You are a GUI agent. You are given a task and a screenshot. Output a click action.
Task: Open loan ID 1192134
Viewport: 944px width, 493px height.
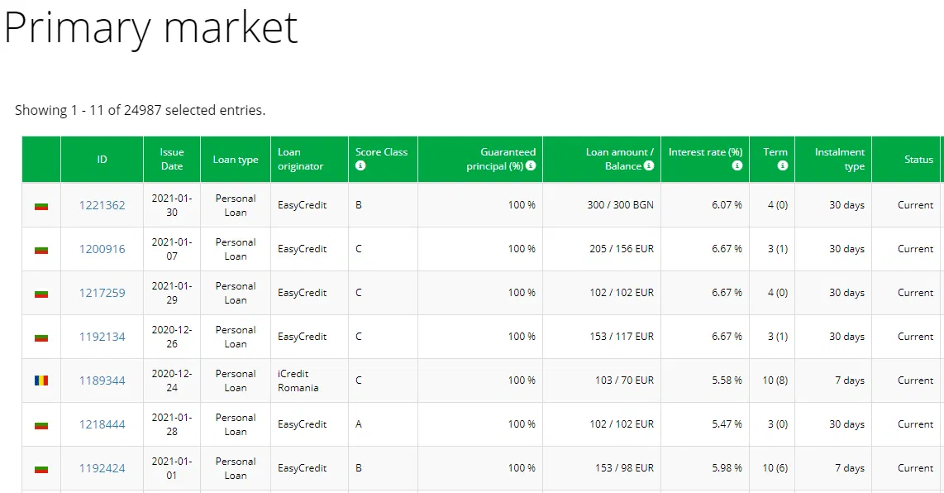102,337
